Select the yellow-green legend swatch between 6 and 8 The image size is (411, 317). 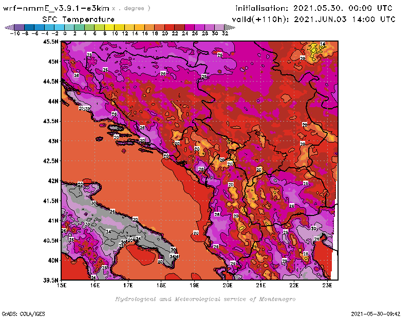[99, 27]
